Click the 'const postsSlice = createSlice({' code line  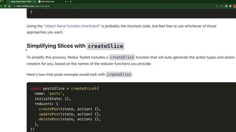coord(65,88)
